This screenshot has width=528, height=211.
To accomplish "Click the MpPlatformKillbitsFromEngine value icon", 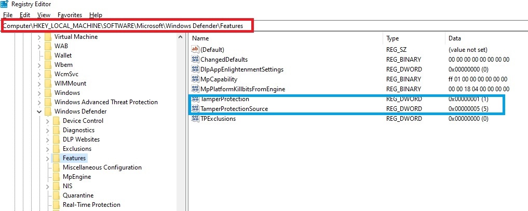I will coord(195,89).
